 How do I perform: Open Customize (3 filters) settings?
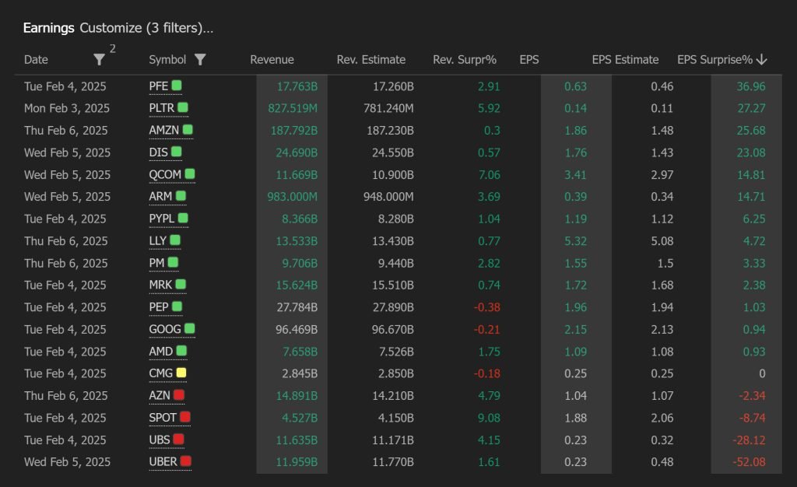[x=146, y=28]
